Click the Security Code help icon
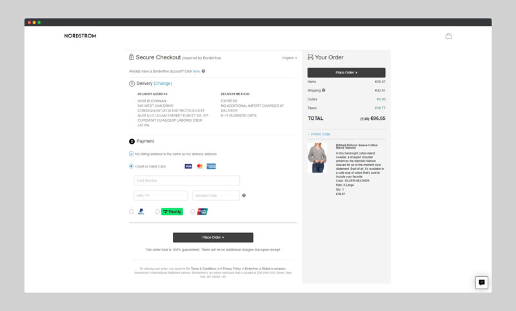This screenshot has height=311, width=516. 244,195
